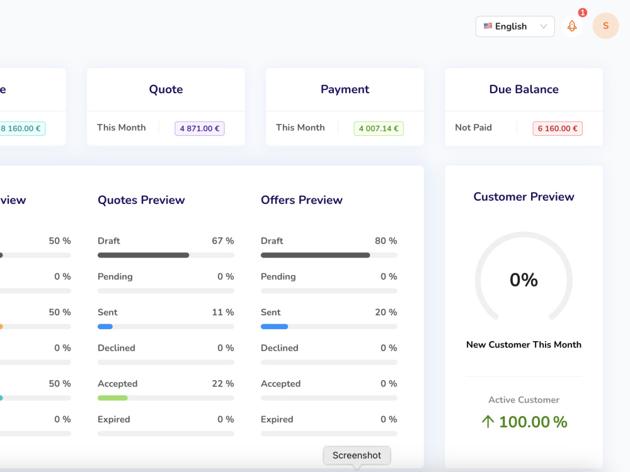The image size is (630, 472).
Task: Click the Quotes Expired label
Action: point(113,419)
